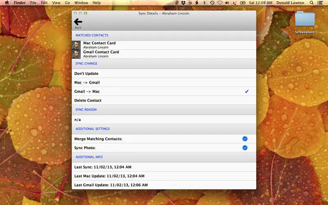Click the Sat 12:08 AM clock
The width and height of the screenshot is (328, 205).
261,3
